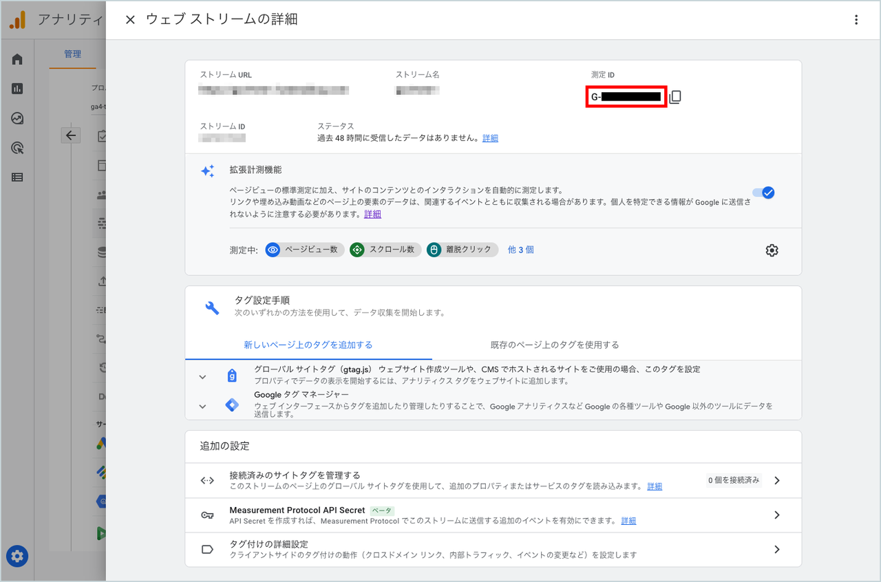Click the wrench icon beside タグ設定手順
Image resolution: width=881 pixels, height=582 pixels.
coord(212,308)
